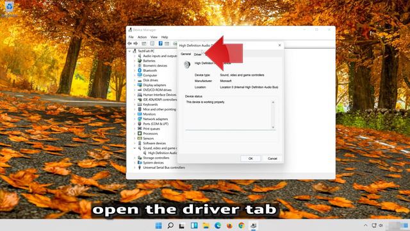The width and height of the screenshot is (410, 231).
Task: Confirm the properties dialog with OK
Action: [x=250, y=158]
